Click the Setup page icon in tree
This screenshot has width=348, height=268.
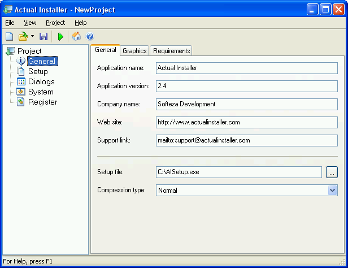(21, 71)
